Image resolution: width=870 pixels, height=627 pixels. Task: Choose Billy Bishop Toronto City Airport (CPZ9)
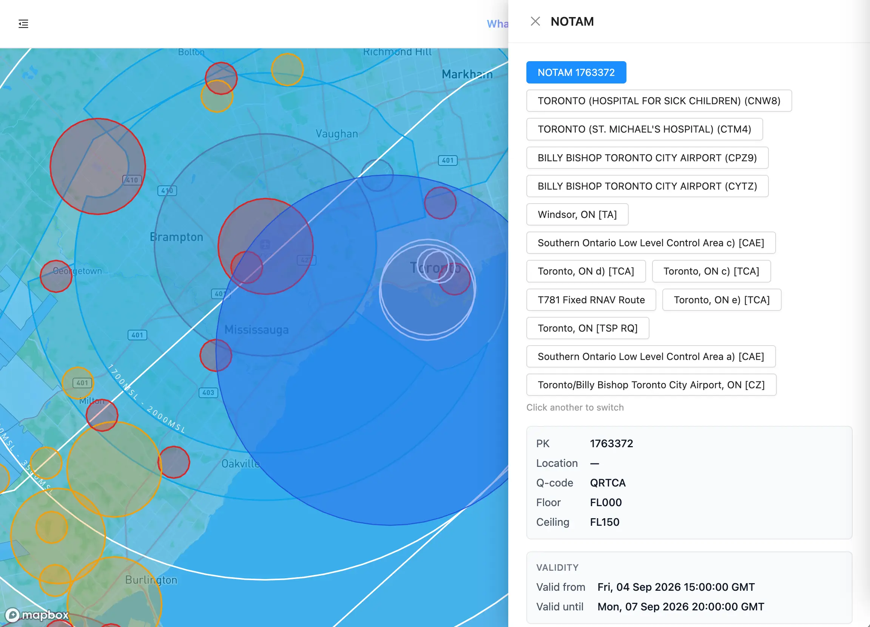pyautogui.click(x=647, y=158)
